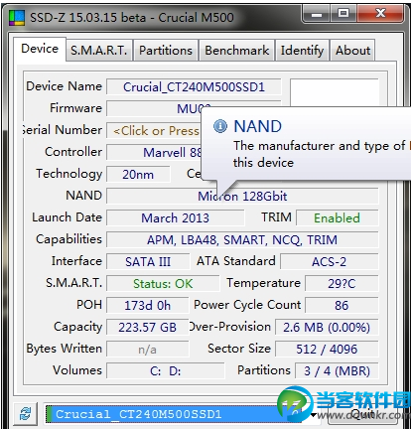Go to the About tab
412x429 pixels.
[x=352, y=51]
